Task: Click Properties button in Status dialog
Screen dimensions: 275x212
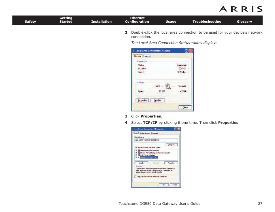Action: [x=142, y=100]
